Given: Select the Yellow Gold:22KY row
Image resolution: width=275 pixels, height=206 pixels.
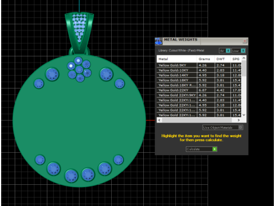Looking at the screenshot, I should click(x=199, y=90).
